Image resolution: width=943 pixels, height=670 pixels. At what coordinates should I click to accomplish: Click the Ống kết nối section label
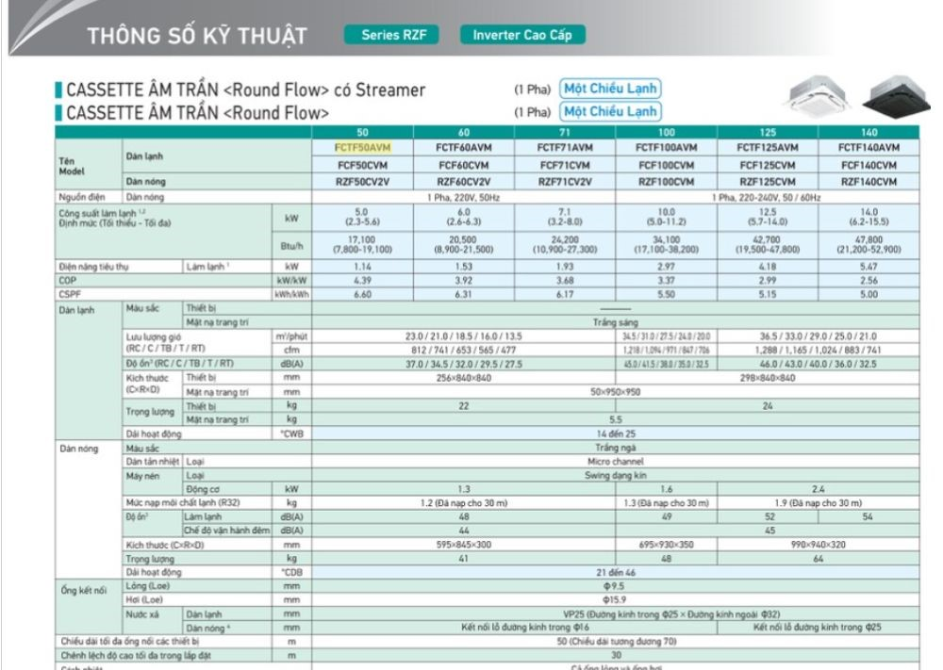click(x=82, y=588)
